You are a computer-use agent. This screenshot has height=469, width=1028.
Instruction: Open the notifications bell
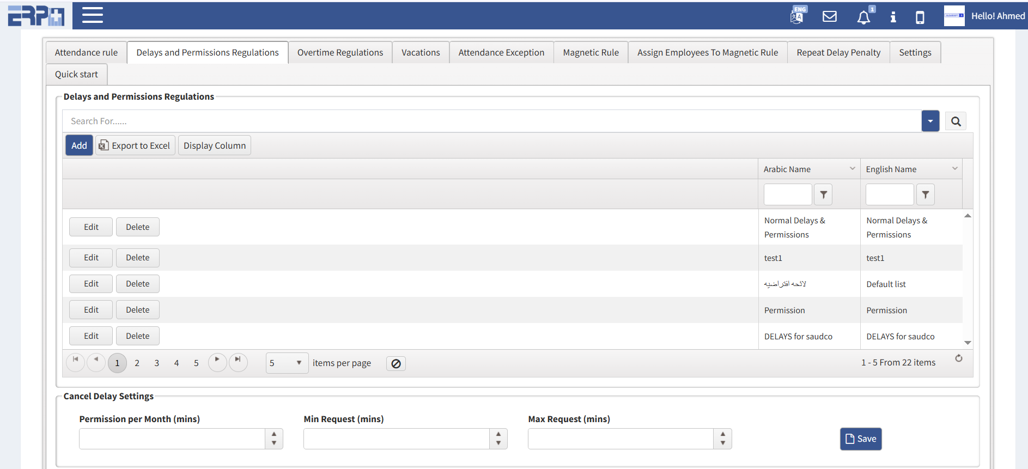(x=863, y=17)
